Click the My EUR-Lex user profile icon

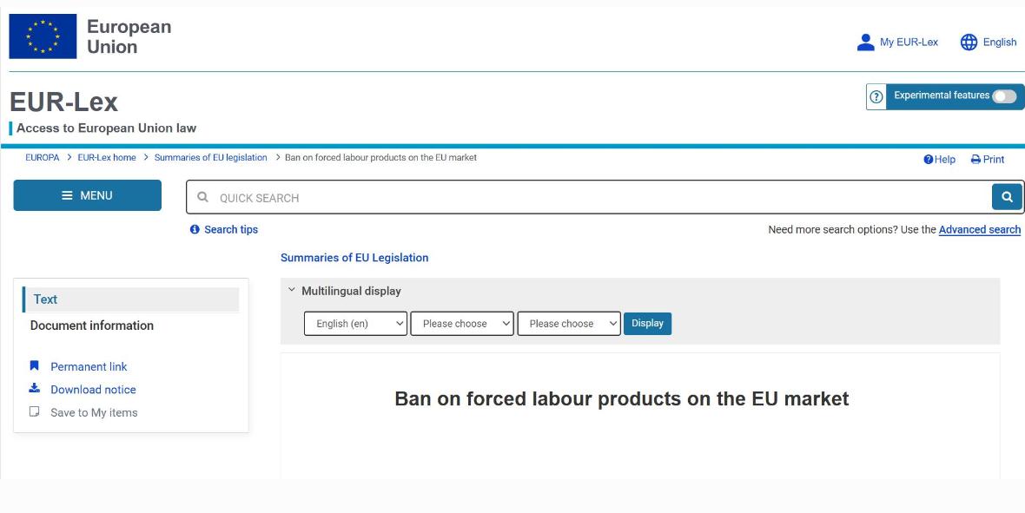pos(865,43)
